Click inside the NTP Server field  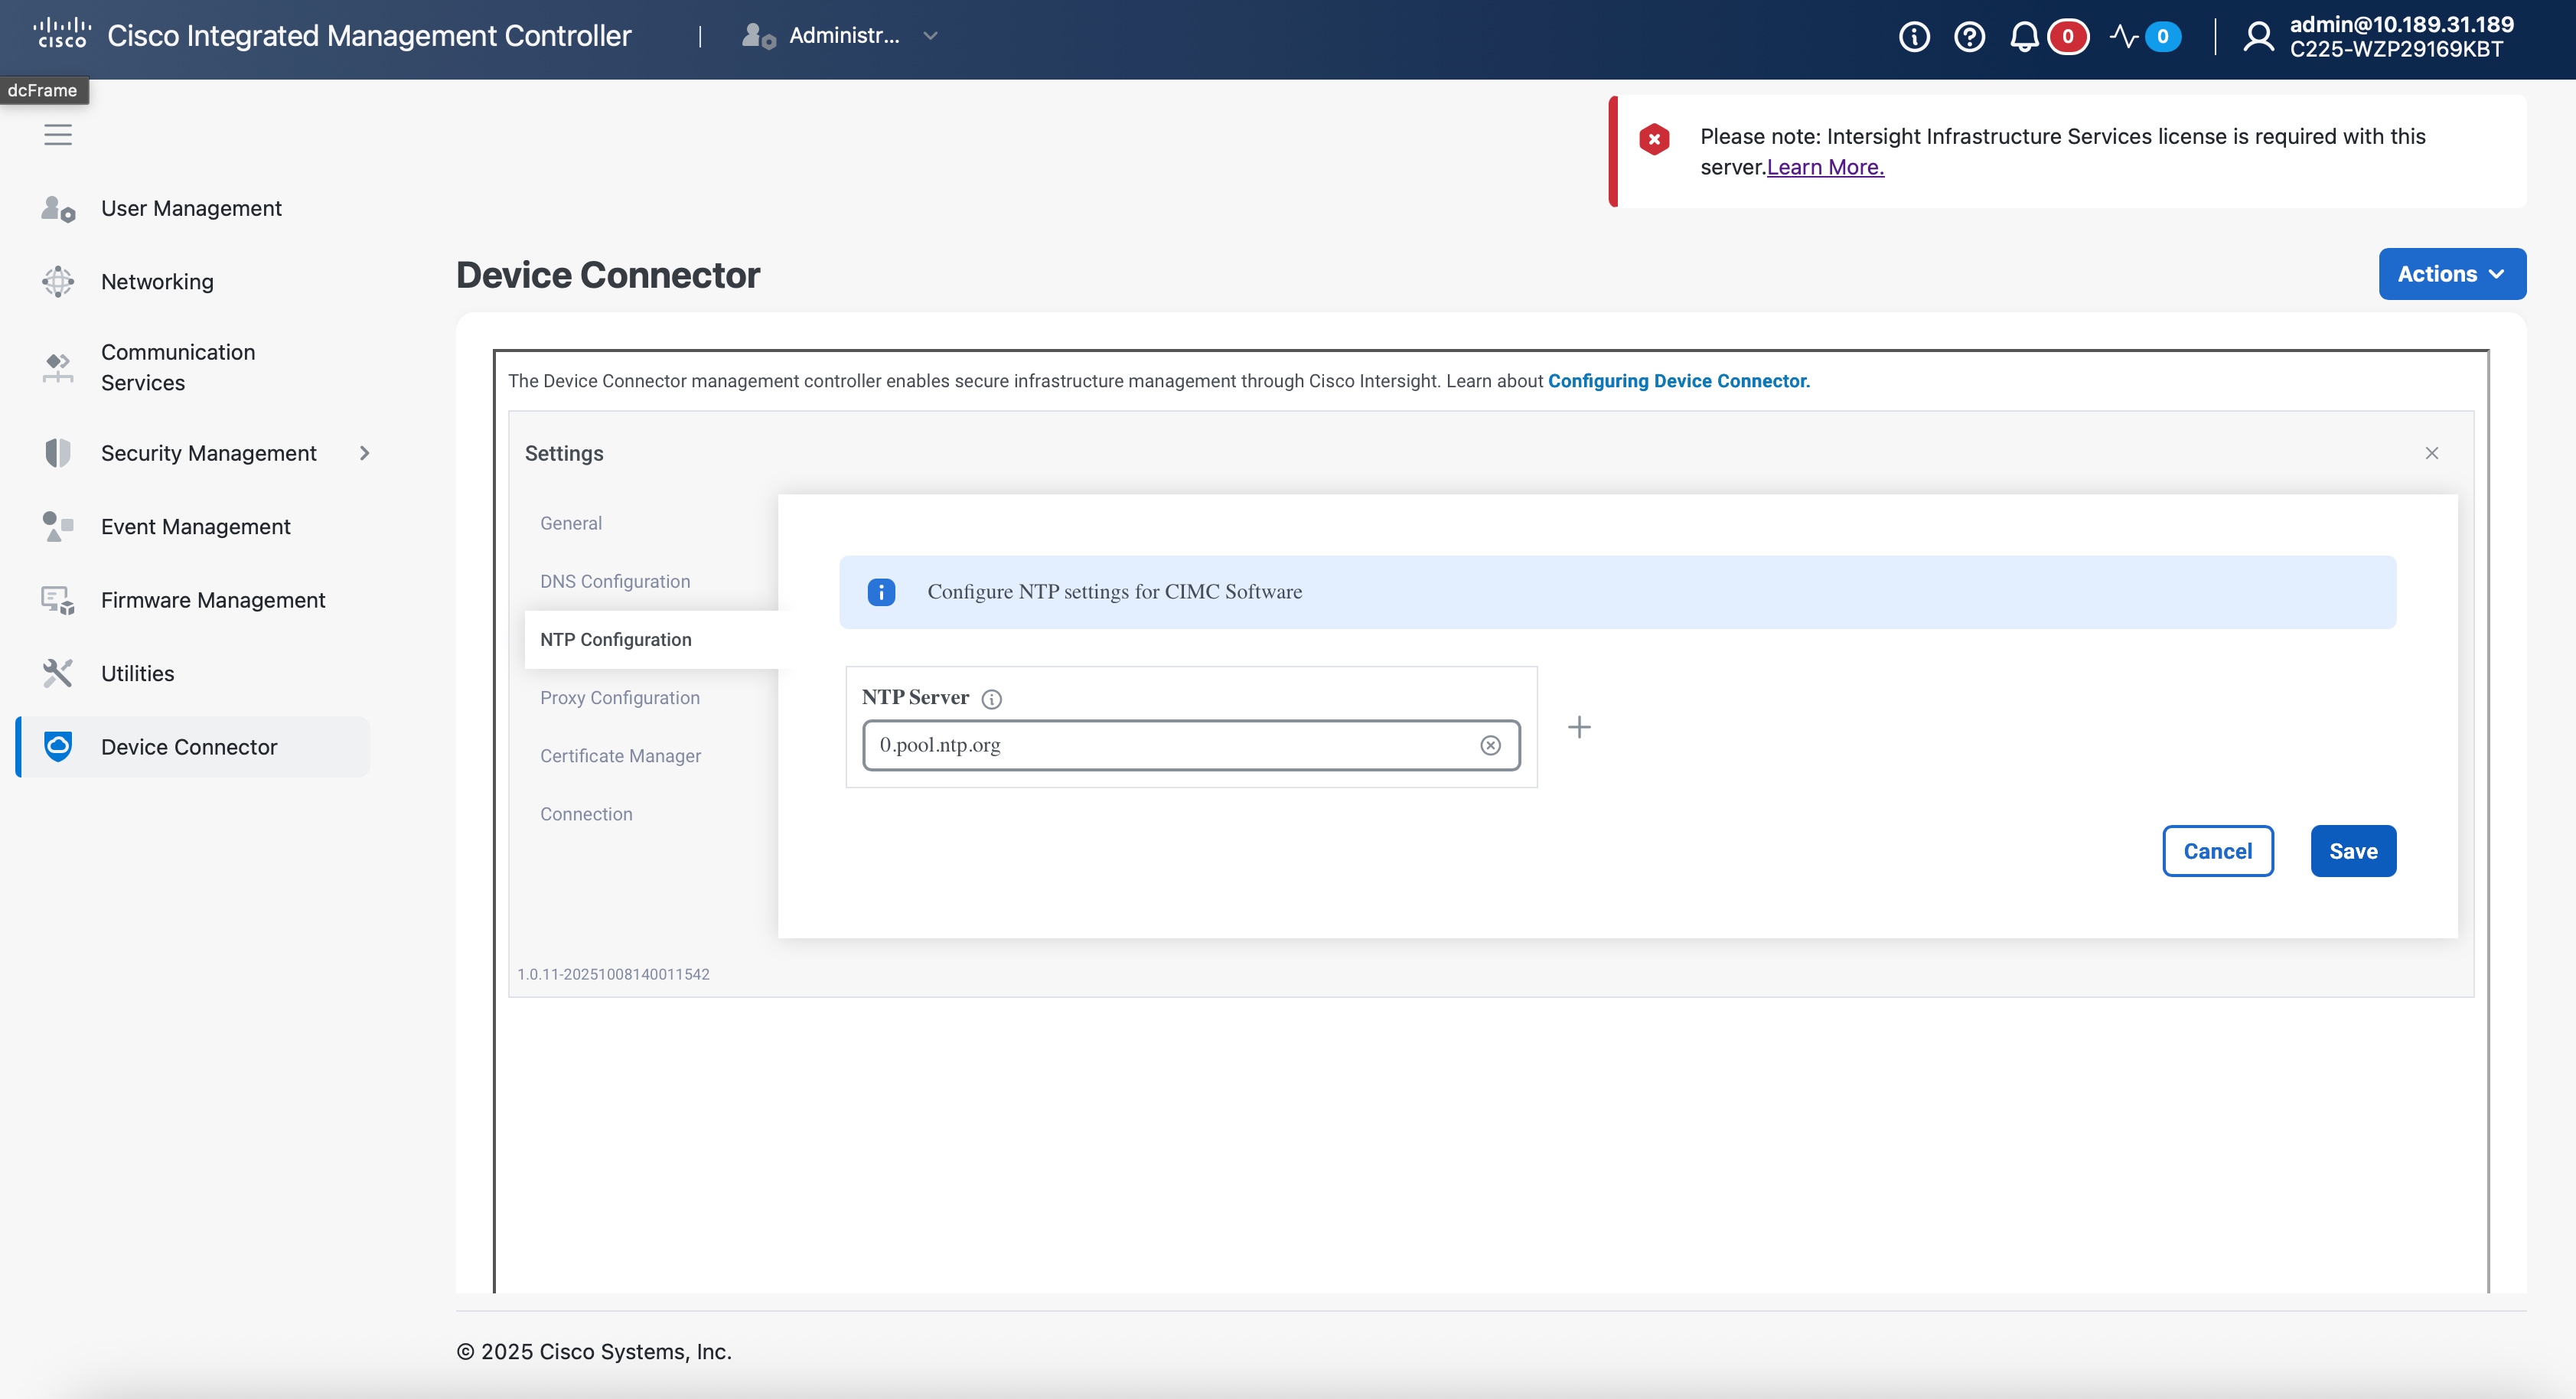coord(1150,745)
